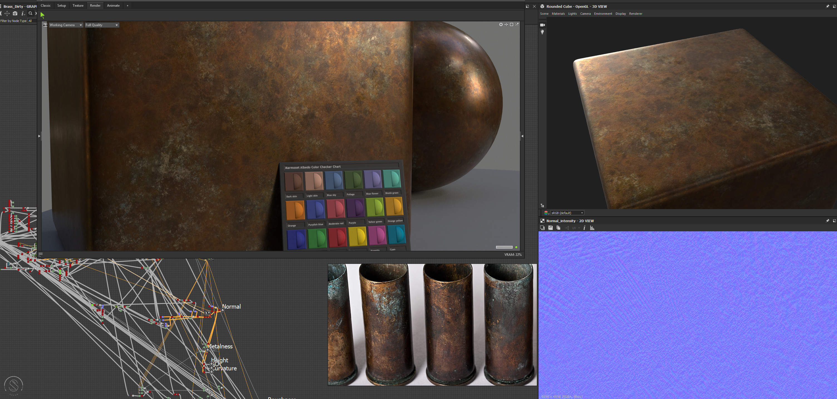Click 4096 x 4096 image size text
This screenshot has height=399, width=837.
[562, 396]
